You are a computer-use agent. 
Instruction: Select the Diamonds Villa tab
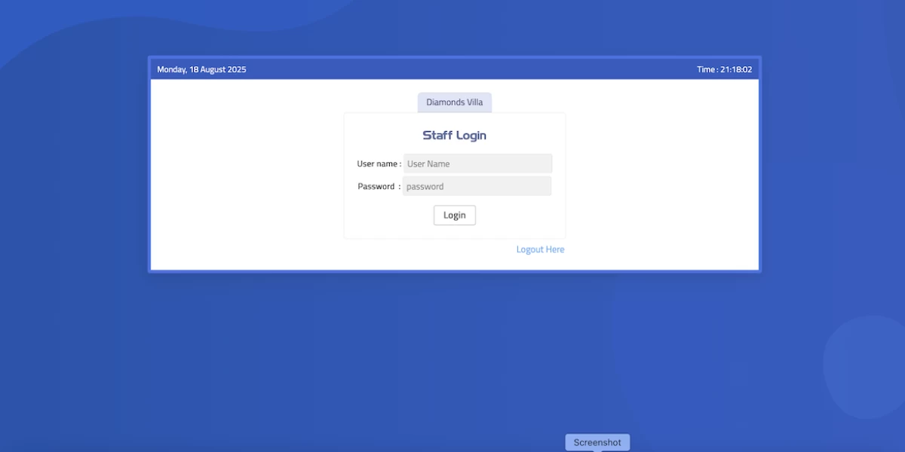tap(454, 102)
